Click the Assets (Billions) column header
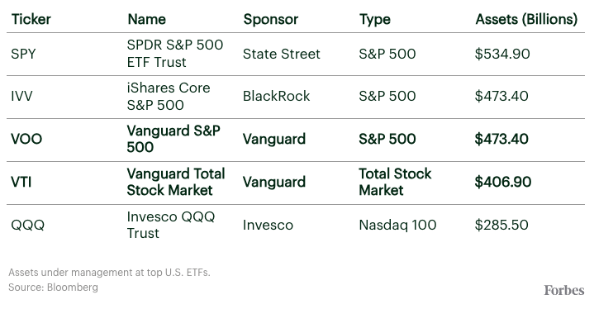 [x=526, y=19]
